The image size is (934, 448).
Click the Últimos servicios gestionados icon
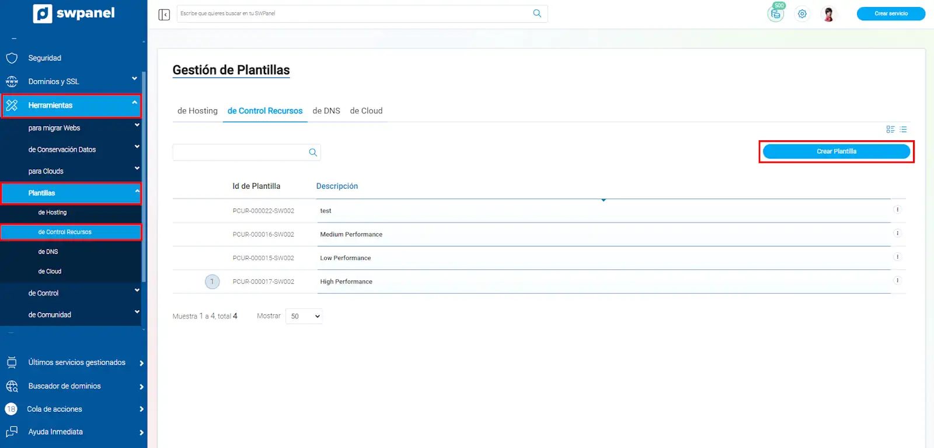[12, 363]
